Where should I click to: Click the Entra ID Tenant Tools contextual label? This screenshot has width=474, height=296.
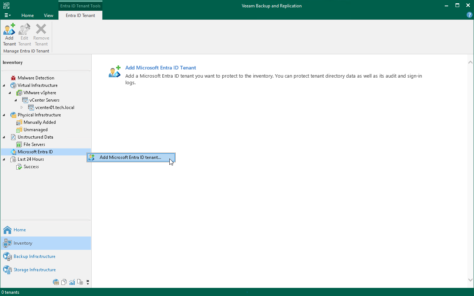(80, 6)
